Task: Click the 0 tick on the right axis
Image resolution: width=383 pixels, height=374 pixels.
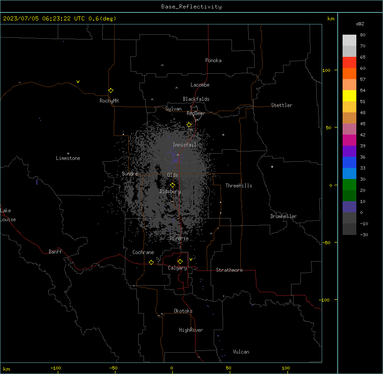Action: [x=331, y=185]
